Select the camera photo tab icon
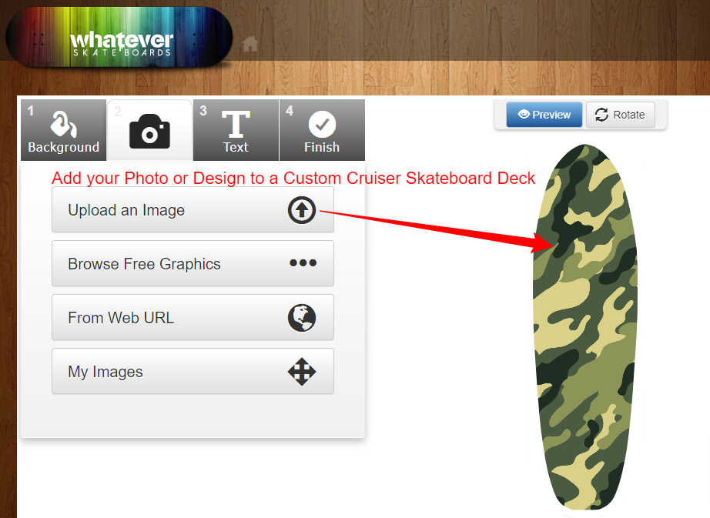The height and width of the screenshot is (518, 710). [x=149, y=131]
